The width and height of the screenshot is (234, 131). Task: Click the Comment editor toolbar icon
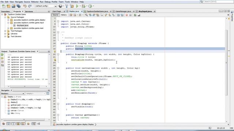[135, 15]
